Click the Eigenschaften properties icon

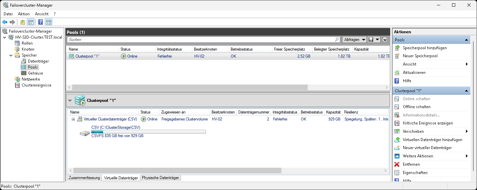click(397, 173)
